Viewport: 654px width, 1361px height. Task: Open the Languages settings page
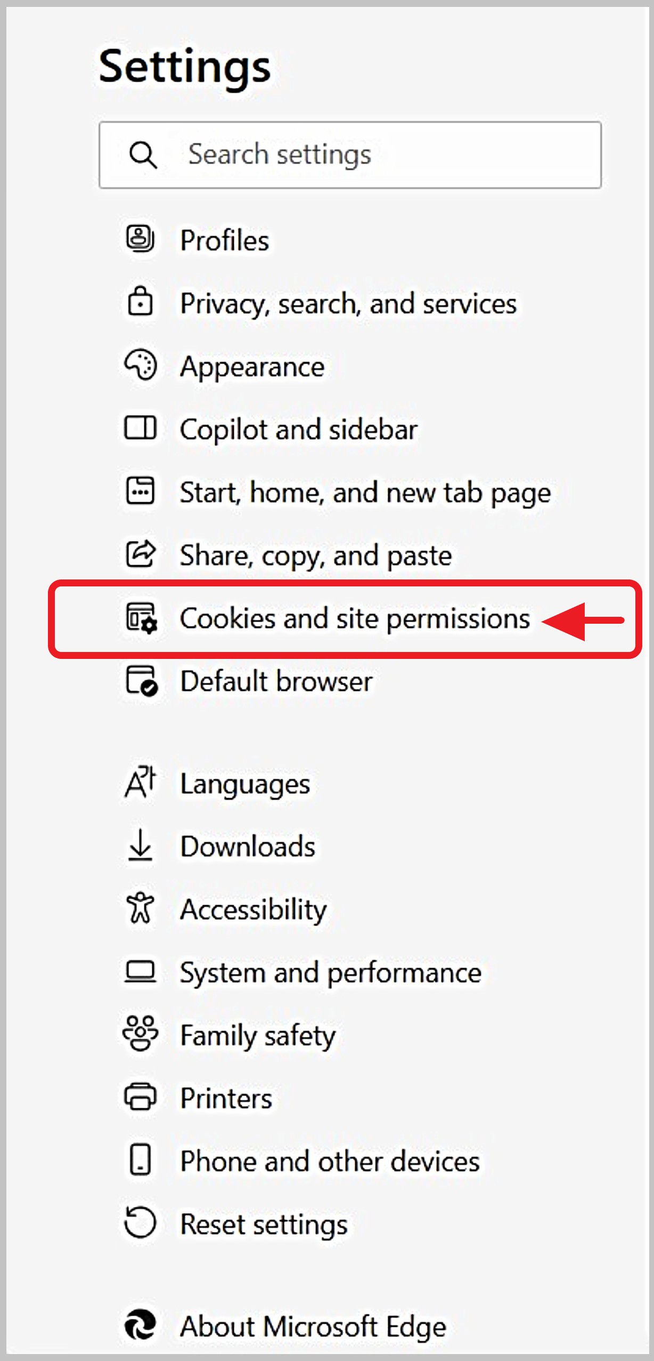245,783
